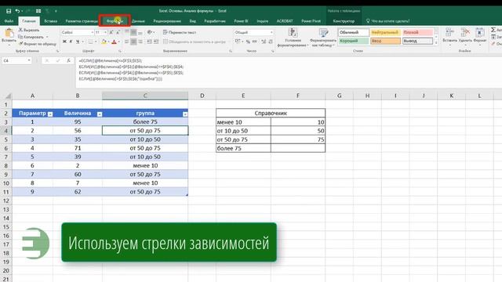Apply Обычный cell style
502x282 pixels.
pyautogui.click(x=354, y=32)
